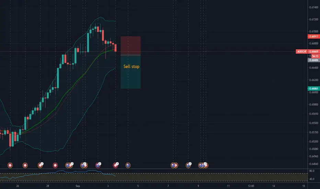320x189 pixels.
Task: Click the paired flag events with badge 2 right of Sep
Action: click(84, 165)
